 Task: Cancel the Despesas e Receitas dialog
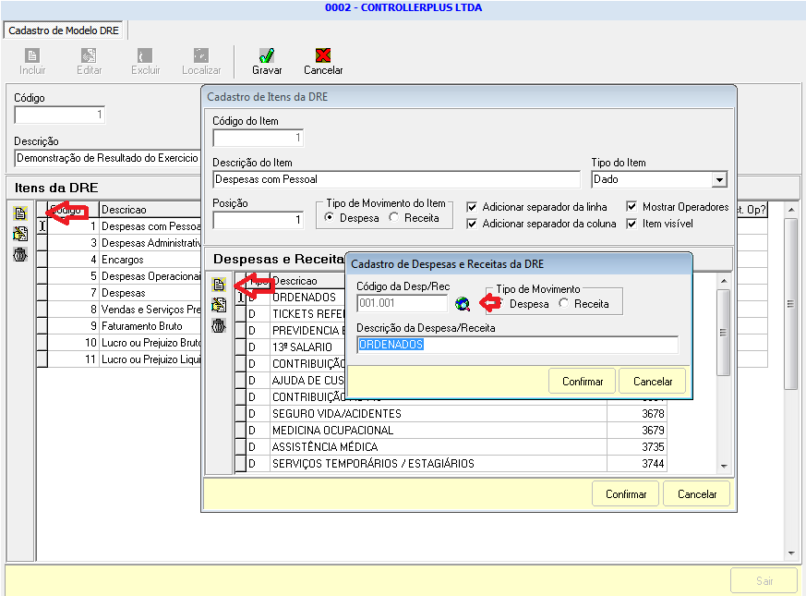pyautogui.click(x=653, y=381)
